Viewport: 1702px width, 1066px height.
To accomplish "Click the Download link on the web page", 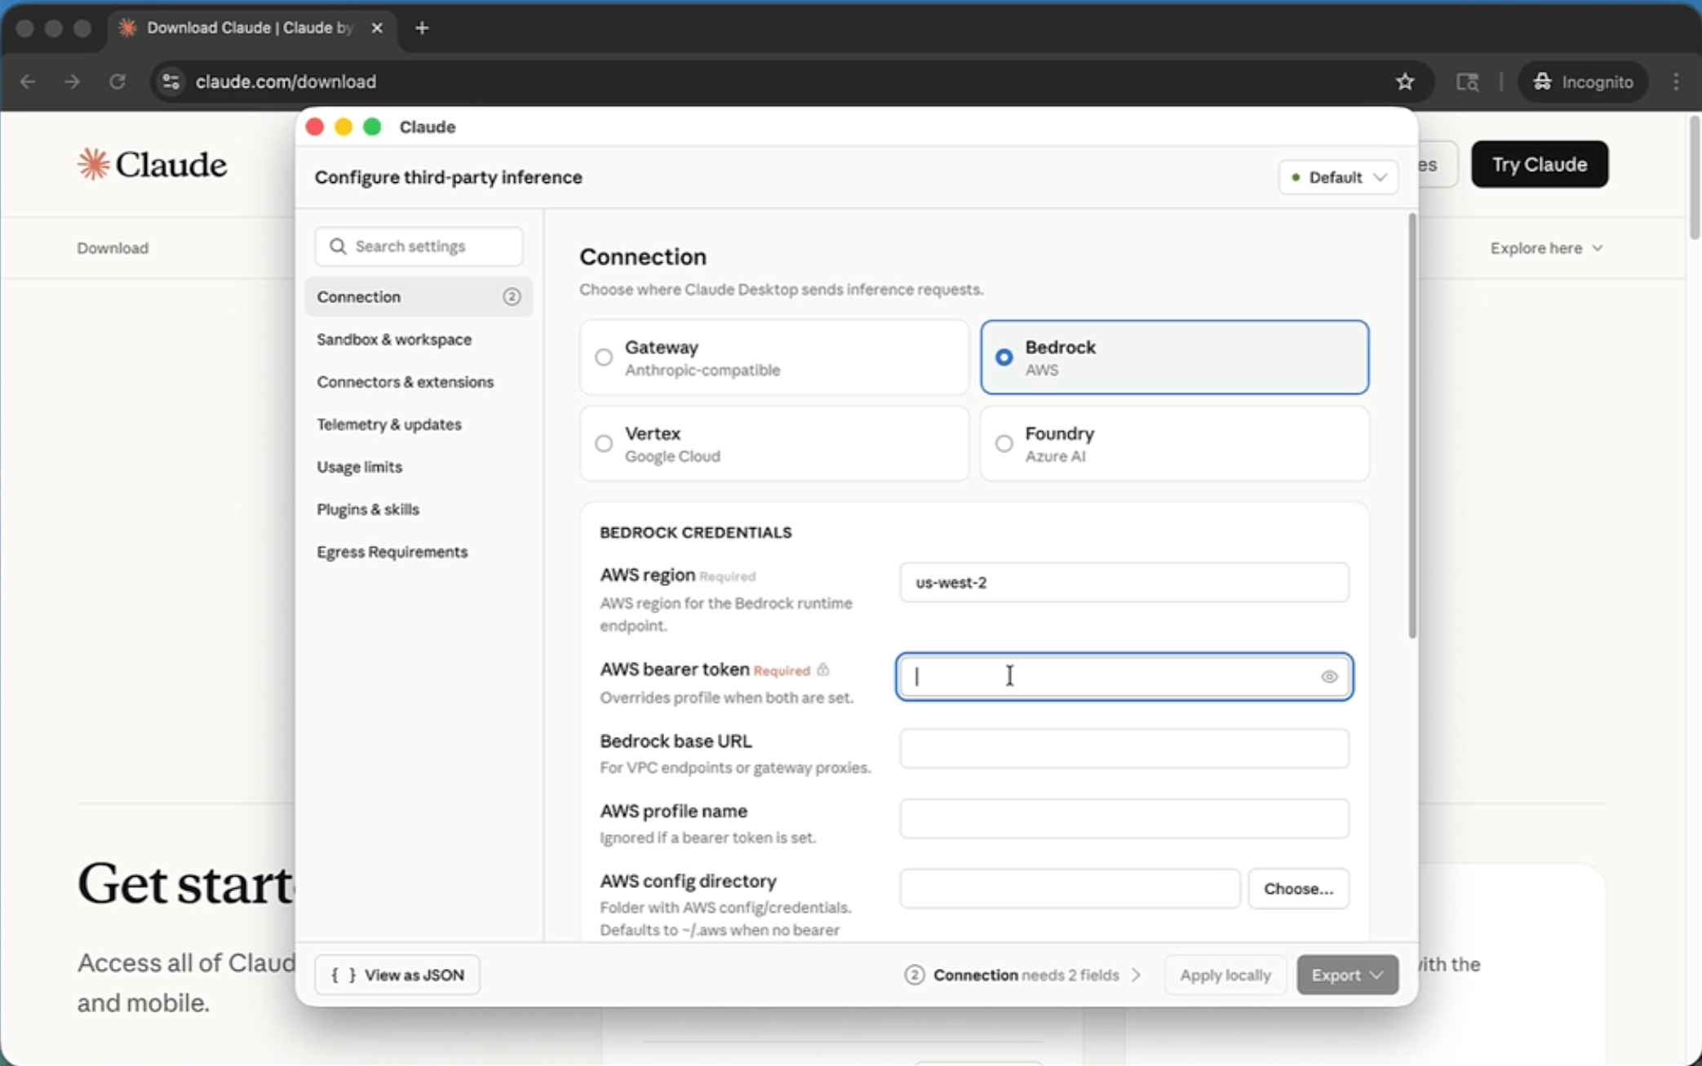I will (113, 248).
